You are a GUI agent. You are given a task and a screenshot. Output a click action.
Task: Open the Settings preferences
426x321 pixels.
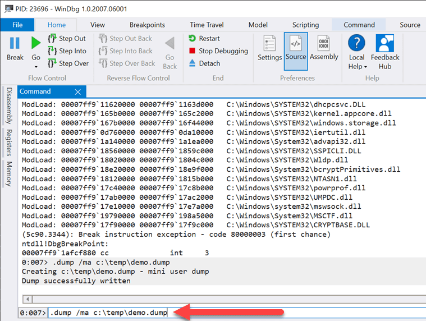pos(269,49)
